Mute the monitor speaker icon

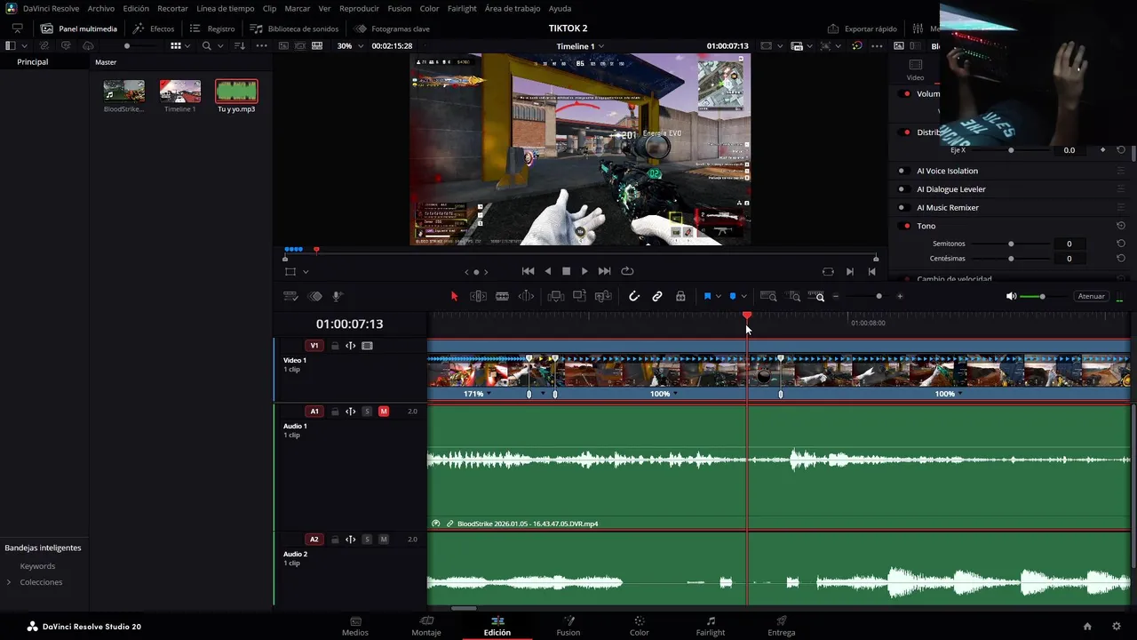(x=1011, y=296)
